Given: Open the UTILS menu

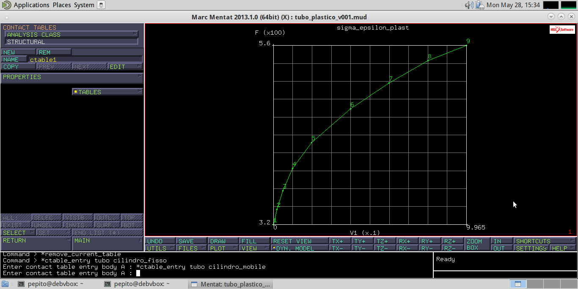Looking at the screenshot, I should pos(160,248).
